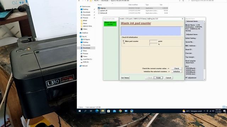This screenshot has width=227, height=127.
Task: Open the Debut folder in sidebar
Action: pyautogui.click(x=85, y=24)
